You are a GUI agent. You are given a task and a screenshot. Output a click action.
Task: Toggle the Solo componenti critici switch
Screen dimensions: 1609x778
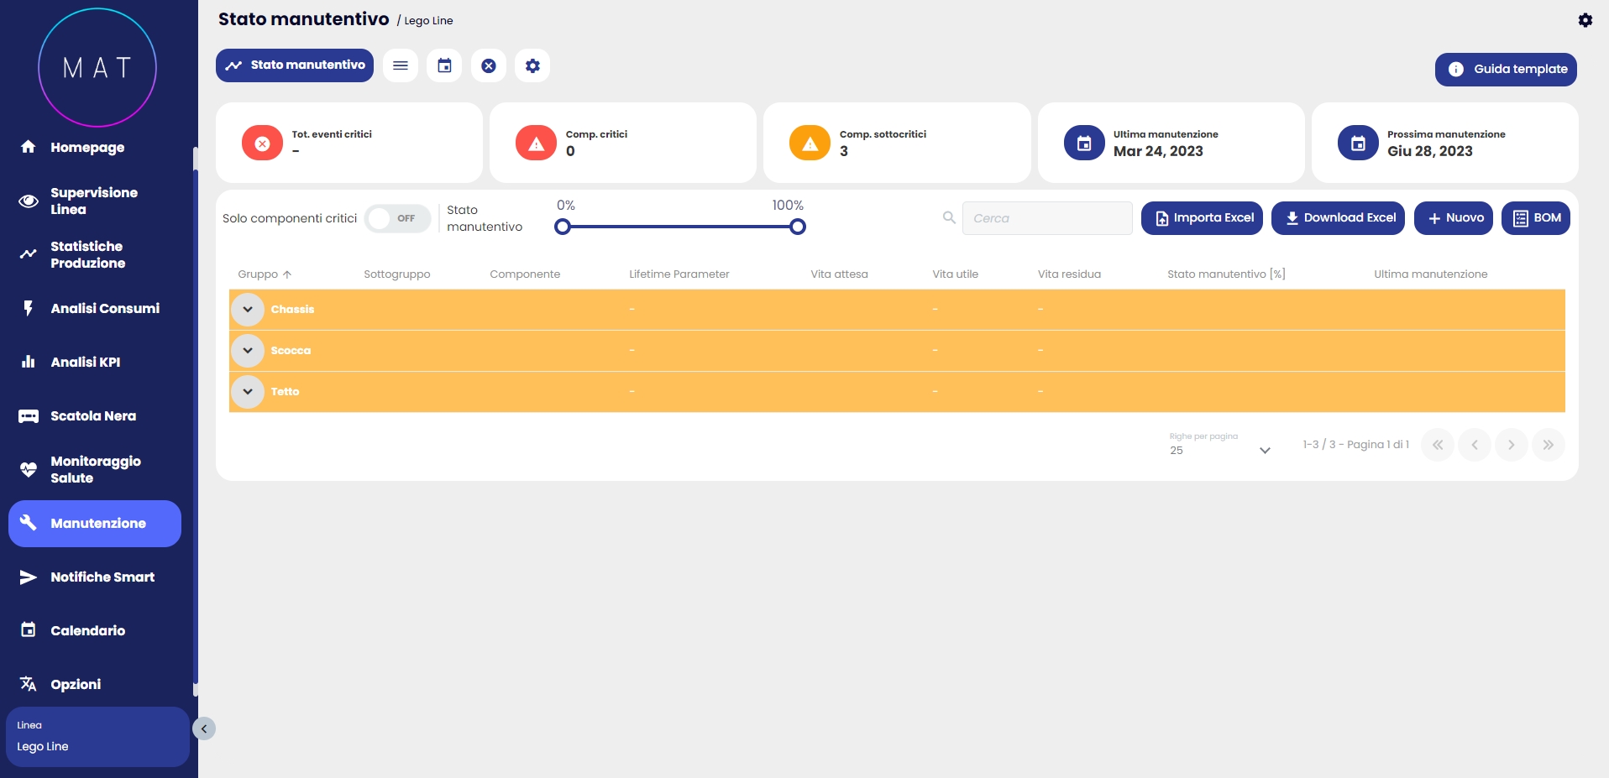coord(397,218)
